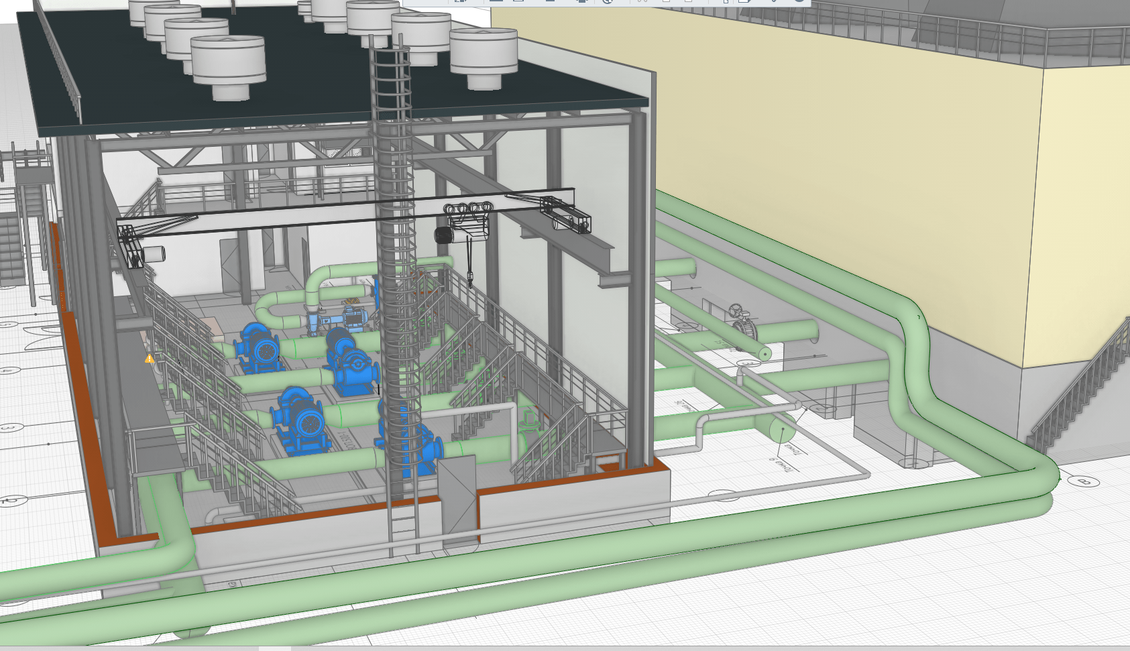Screen dimensions: 1130x651
Task: Select the exterior stair on yellow building
Action: (x=1080, y=386)
